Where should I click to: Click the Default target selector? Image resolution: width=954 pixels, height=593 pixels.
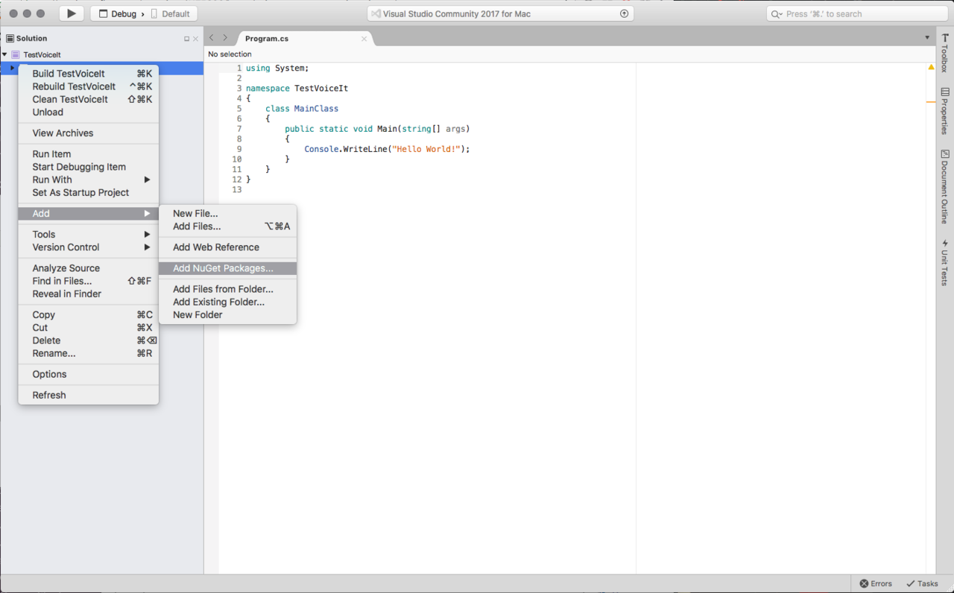click(174, 14)
